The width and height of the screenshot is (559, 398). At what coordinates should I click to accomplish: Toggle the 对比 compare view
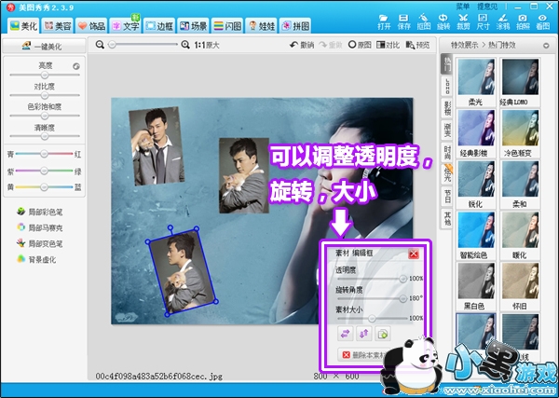[389, 44]
